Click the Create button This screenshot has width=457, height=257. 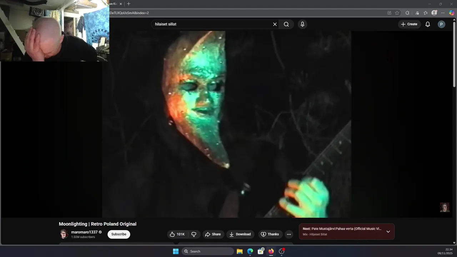coord(409,24)
